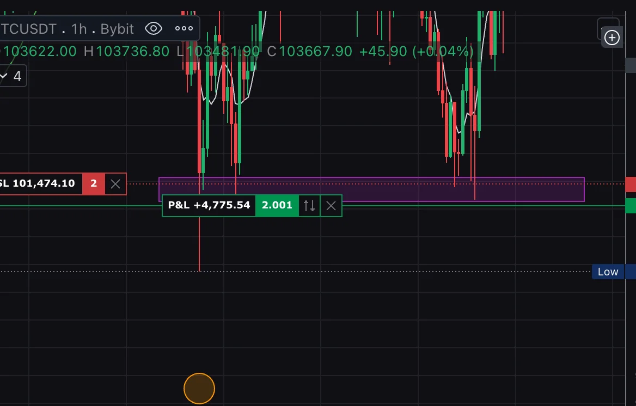Click the close value C103667.90 in legend
This screenshot has height=406, width=636.
tap(309, 52)
